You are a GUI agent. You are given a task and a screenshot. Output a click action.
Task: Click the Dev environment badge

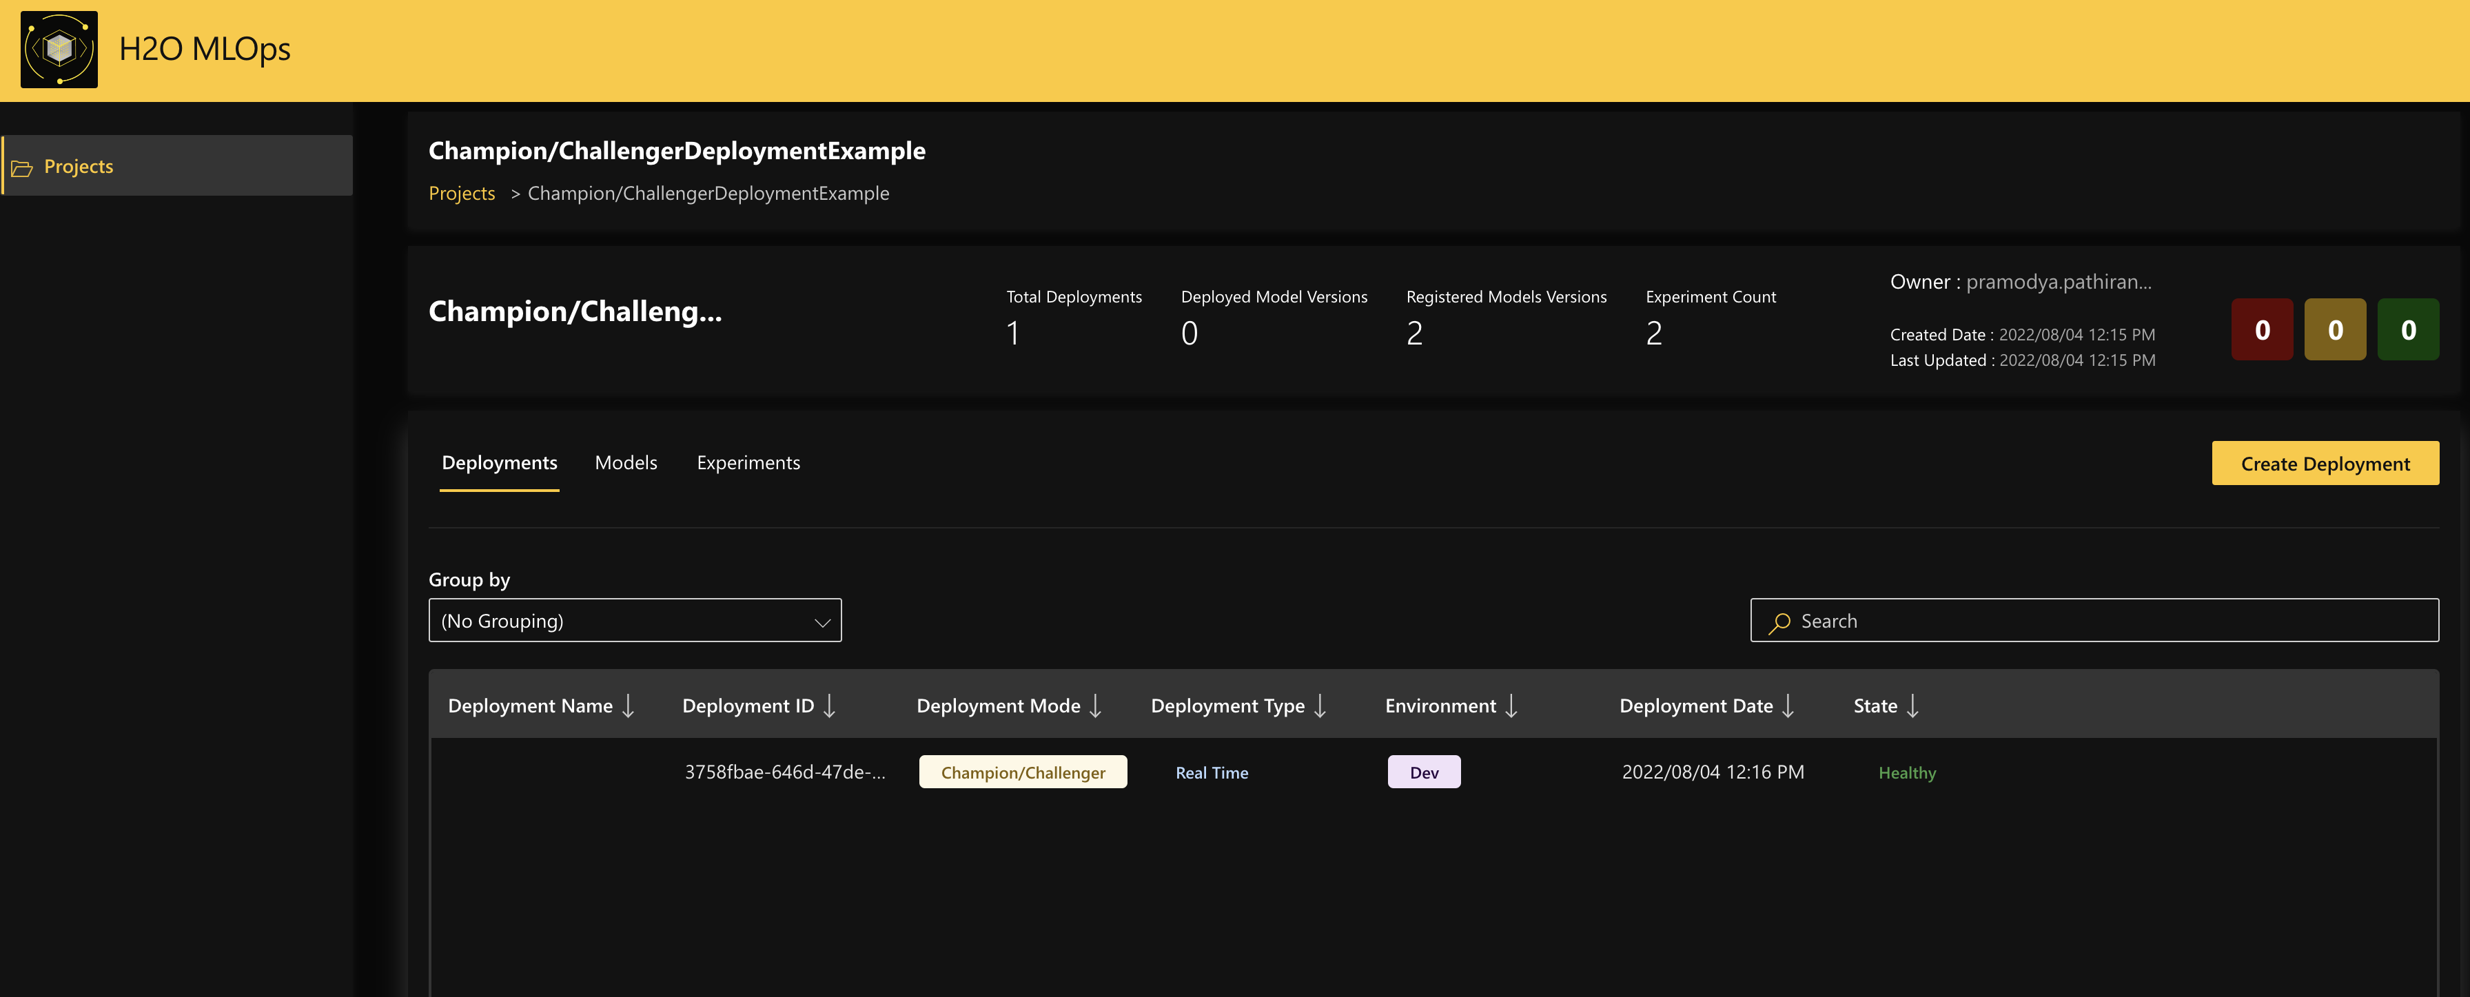point(1424,772)
